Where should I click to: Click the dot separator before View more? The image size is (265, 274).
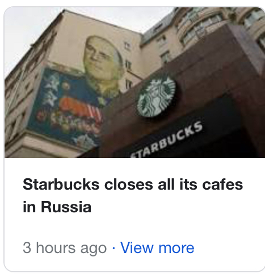pyautogui.click(x=113, y=248)
